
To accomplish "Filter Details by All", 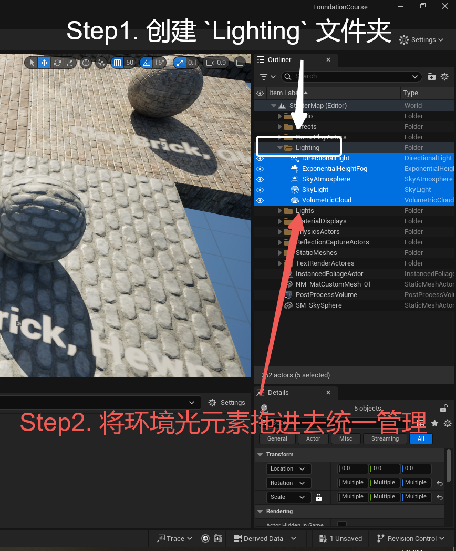I will (x=421, y=438).
